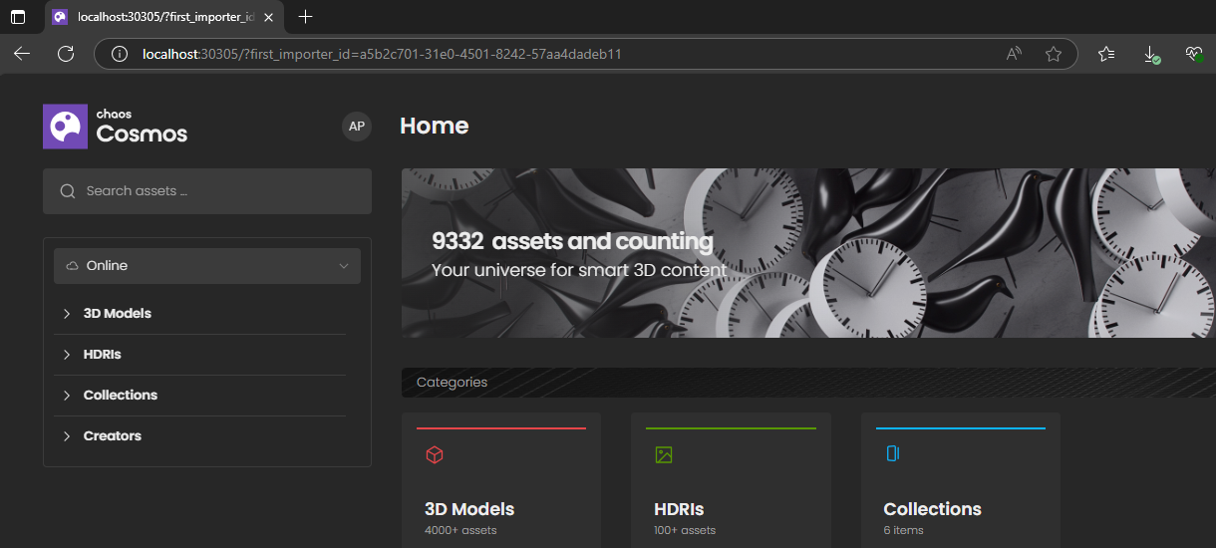This screenshot has height=548, width=1216.
Task: Click the clocks and birds banner image
Action: 897,253
